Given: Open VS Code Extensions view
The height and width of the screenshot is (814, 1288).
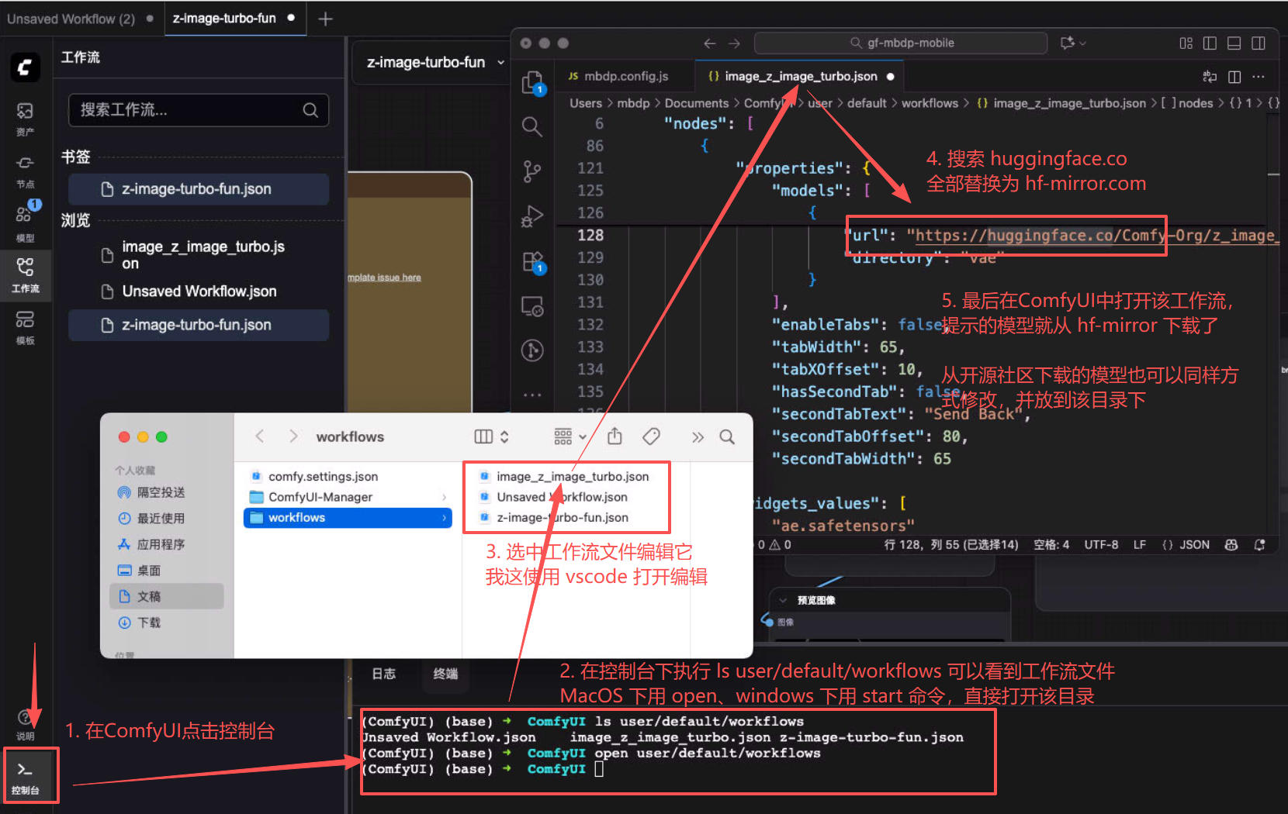Looking at the screenshot, I should tap(533, 262).
